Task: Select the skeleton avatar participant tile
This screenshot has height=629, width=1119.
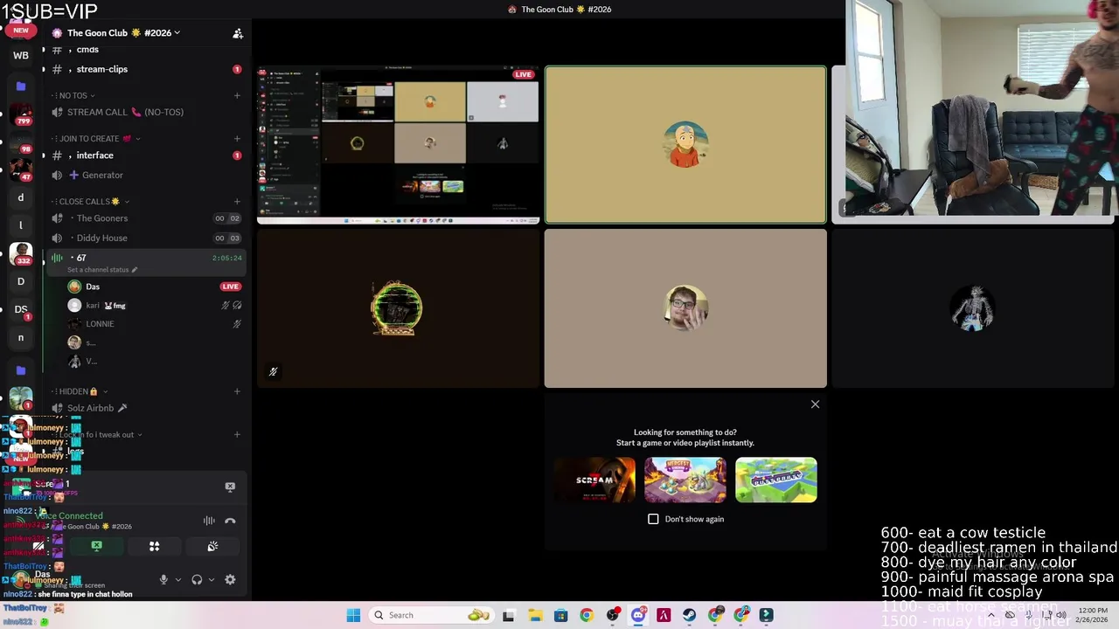Action: (972, 308)
